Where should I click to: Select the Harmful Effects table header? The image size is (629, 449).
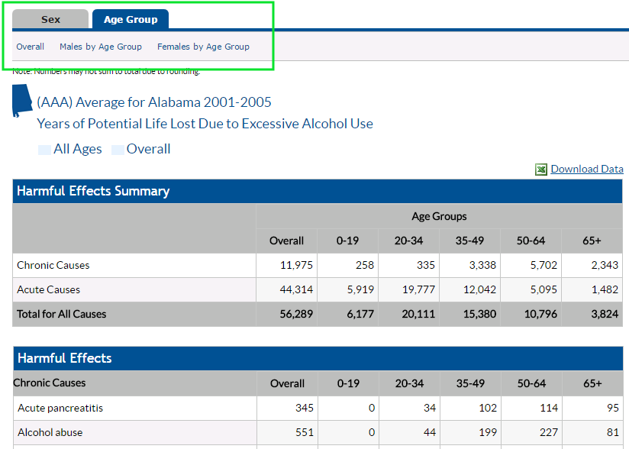click(318, 358)
